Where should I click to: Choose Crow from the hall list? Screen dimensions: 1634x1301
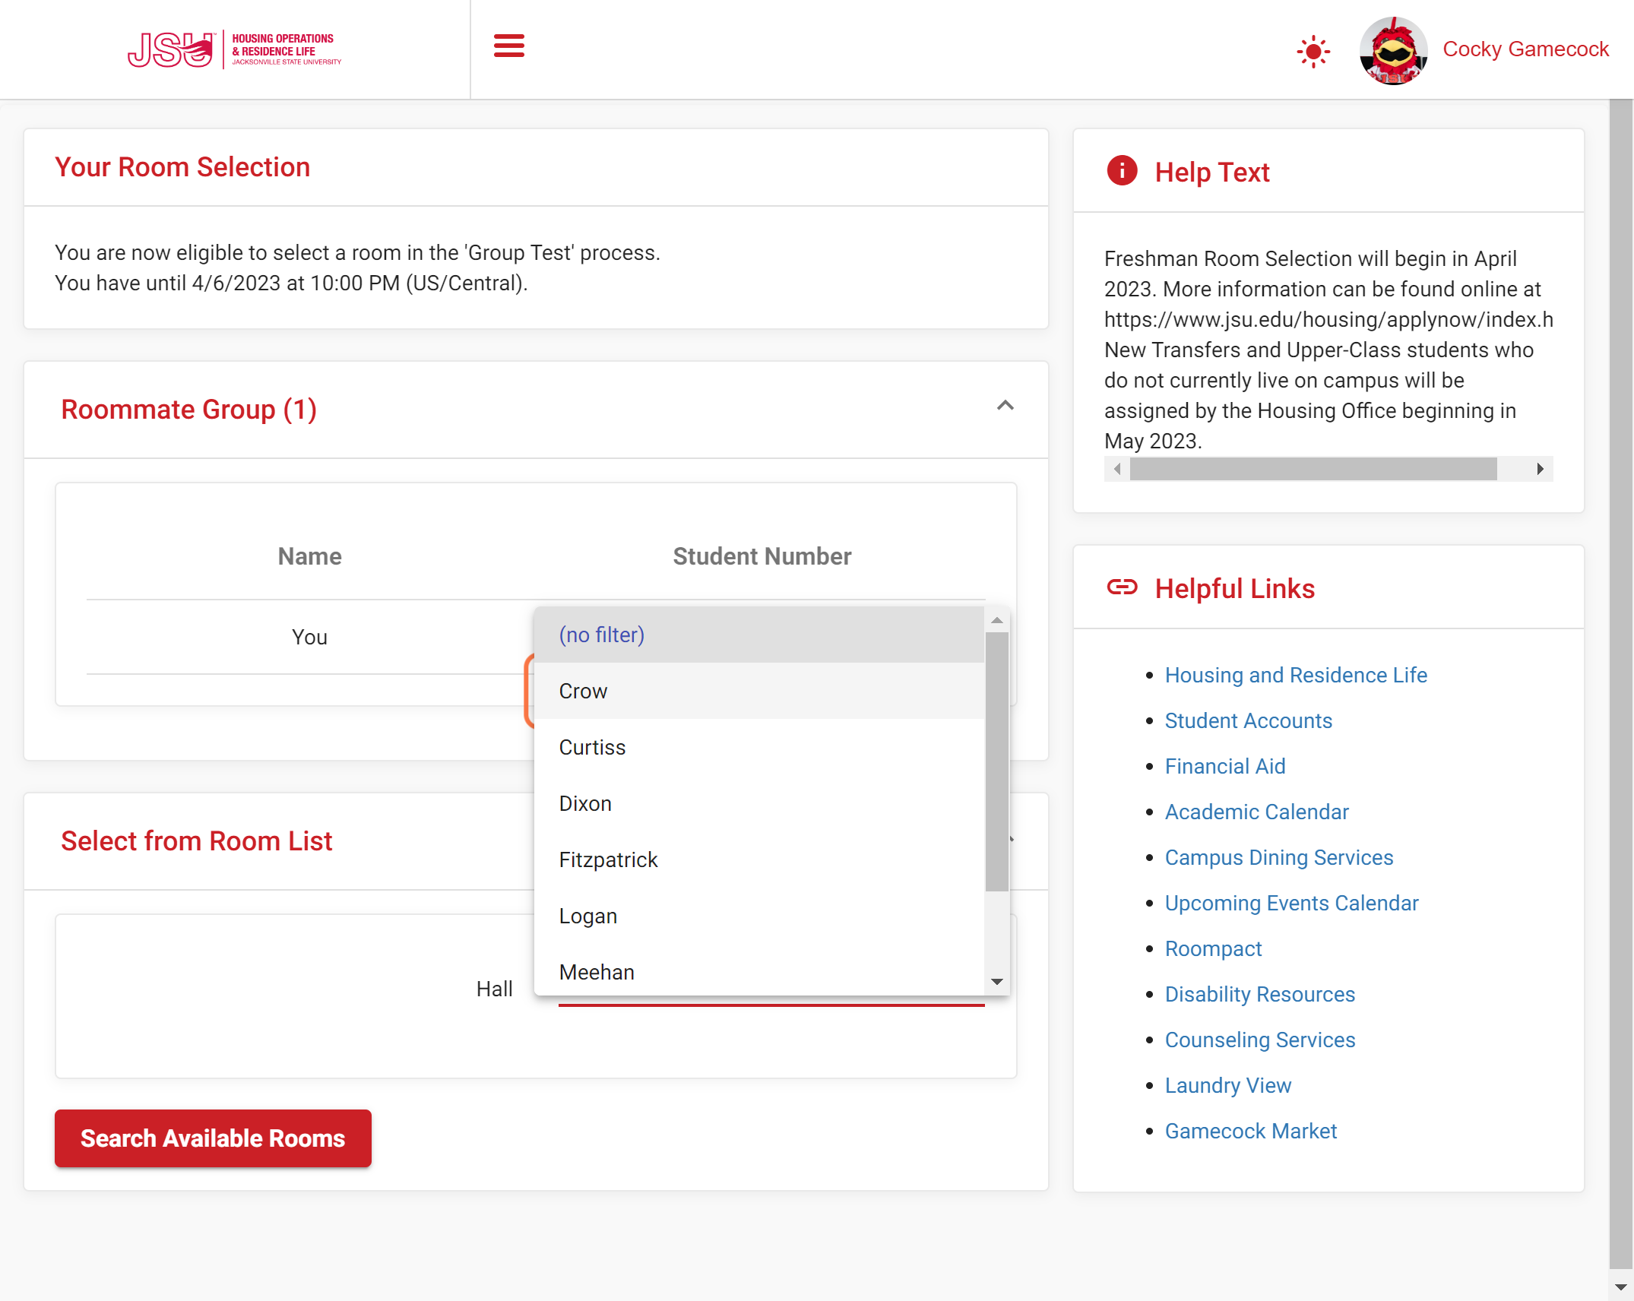(758, 691)
